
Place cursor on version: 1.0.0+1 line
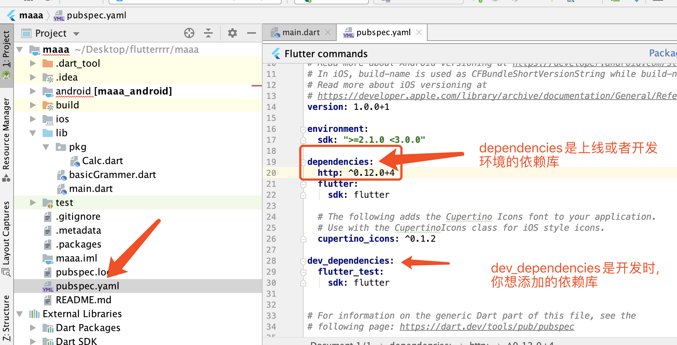[348, 107]
